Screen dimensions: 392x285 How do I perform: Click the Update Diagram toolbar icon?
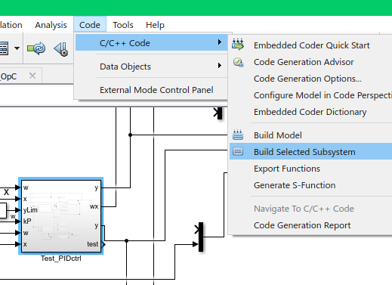point(36,48)
